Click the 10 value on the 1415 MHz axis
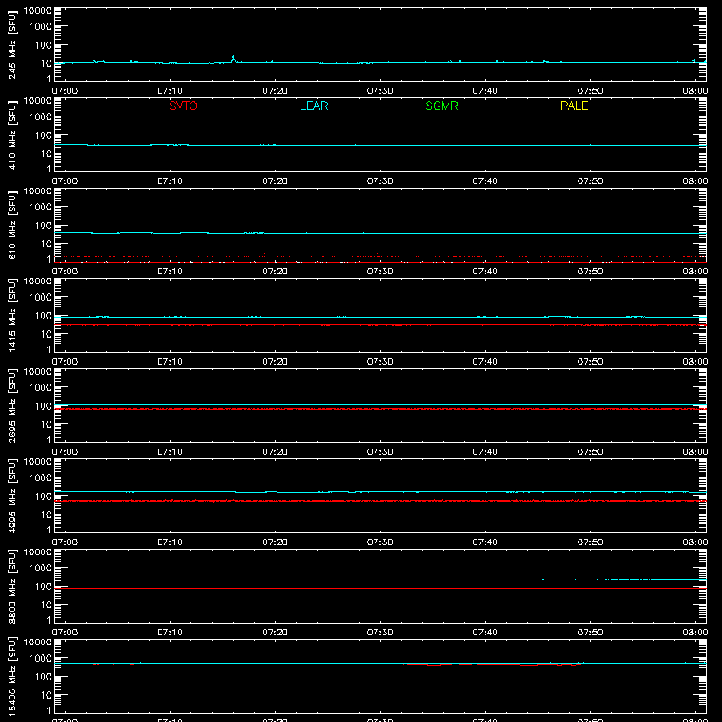The width and height of the screenshot is (722, 722). [x=46, y=334]
